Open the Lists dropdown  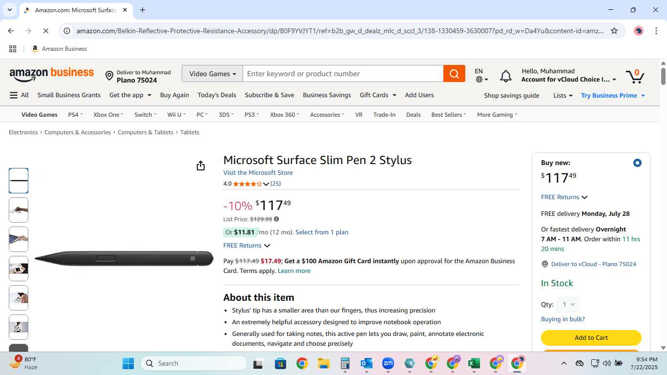click(563, 95)
